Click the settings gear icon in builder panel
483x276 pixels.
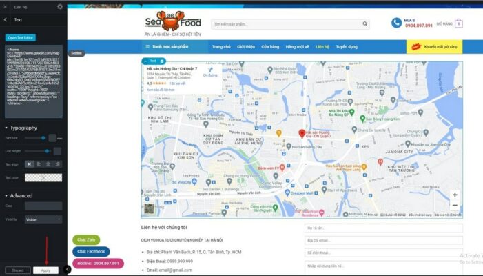(x=60, y=6)
